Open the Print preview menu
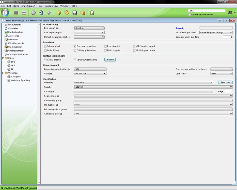The height and width of the screenshot is (190, 237). coord(51,6)
